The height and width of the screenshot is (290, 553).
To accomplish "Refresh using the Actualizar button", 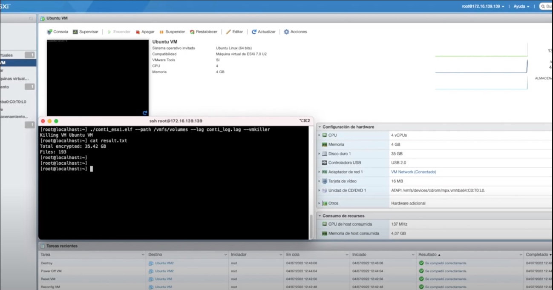I will click(264, 32).
